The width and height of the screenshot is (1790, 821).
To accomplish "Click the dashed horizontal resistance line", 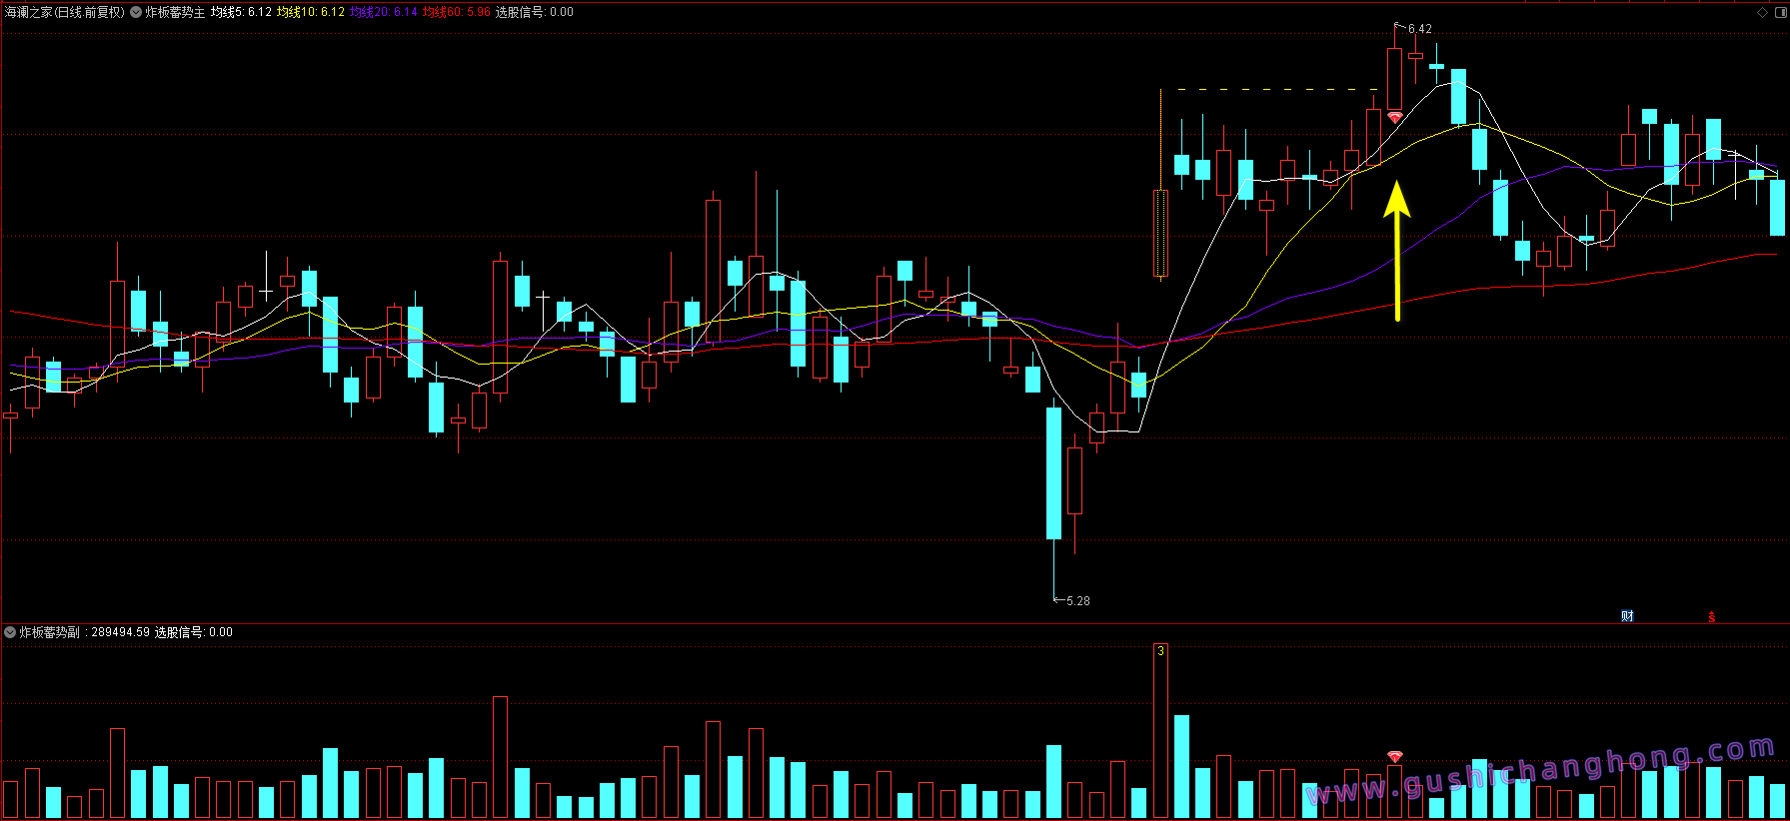I will coord(1277,90).
